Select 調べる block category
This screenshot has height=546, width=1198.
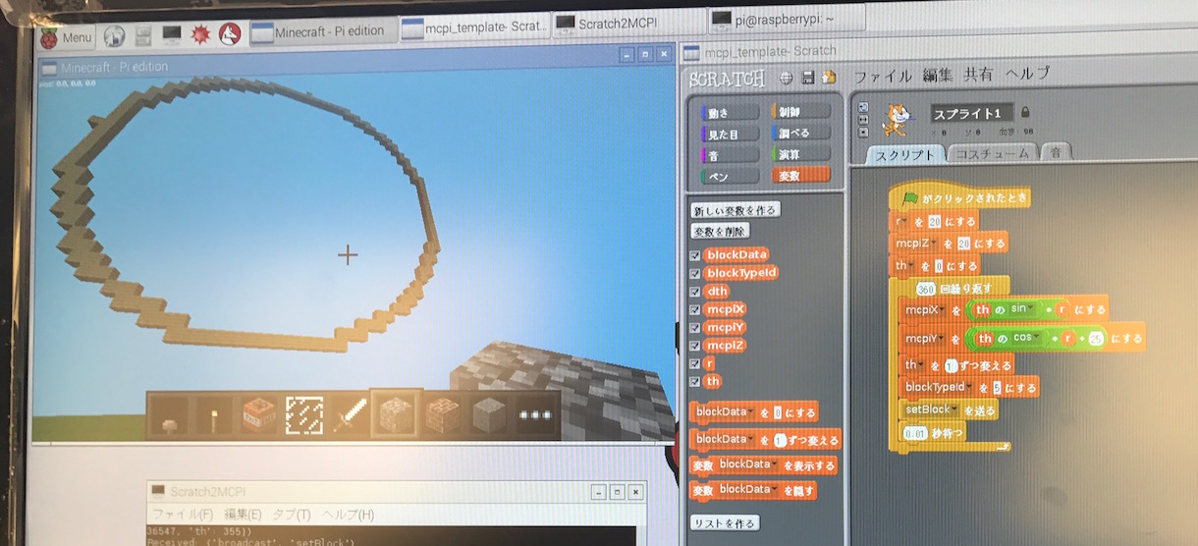800,133
